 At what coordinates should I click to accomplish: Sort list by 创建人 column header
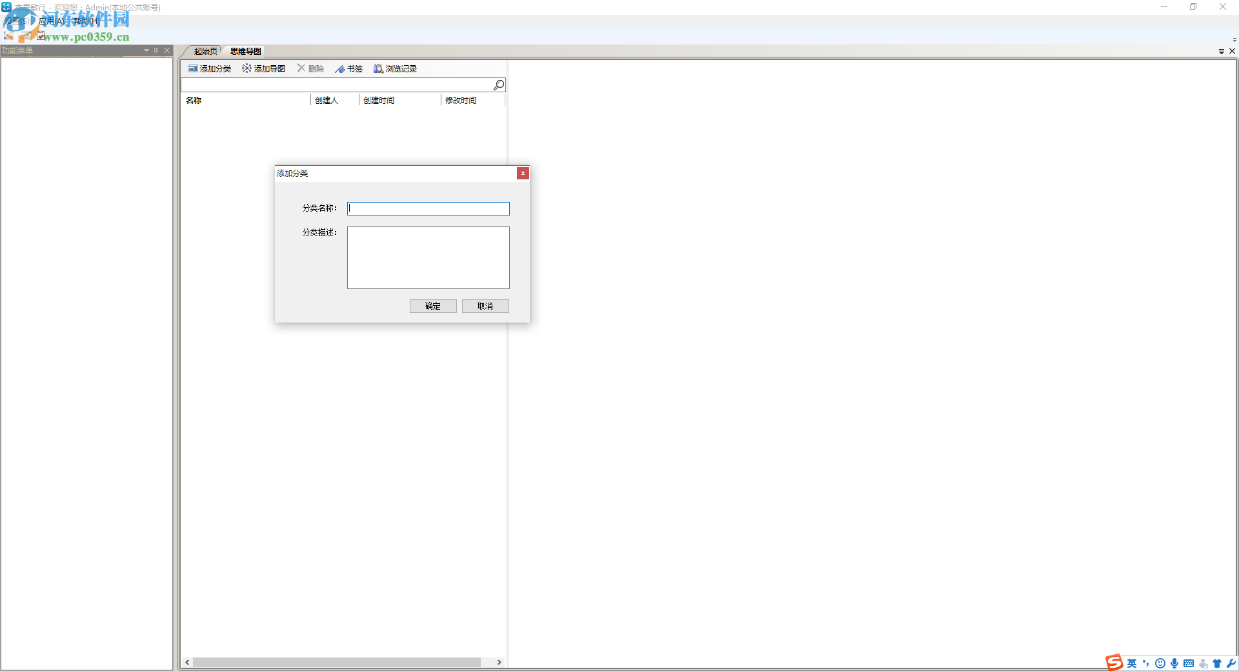(x=335, y=100)
